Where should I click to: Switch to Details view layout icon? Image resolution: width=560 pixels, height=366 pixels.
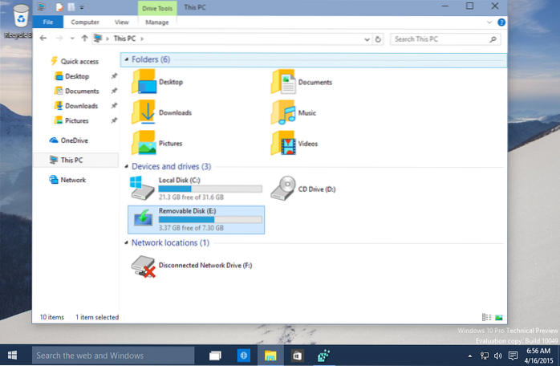point(486,317)
